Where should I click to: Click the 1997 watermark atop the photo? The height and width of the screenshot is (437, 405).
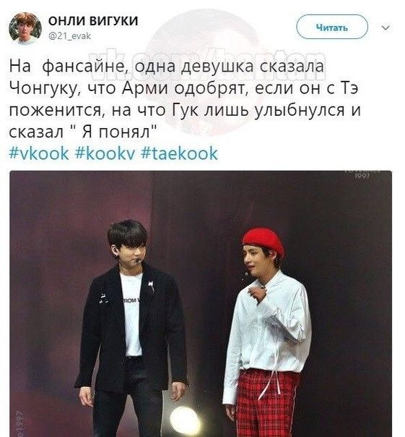click(362, 175)
